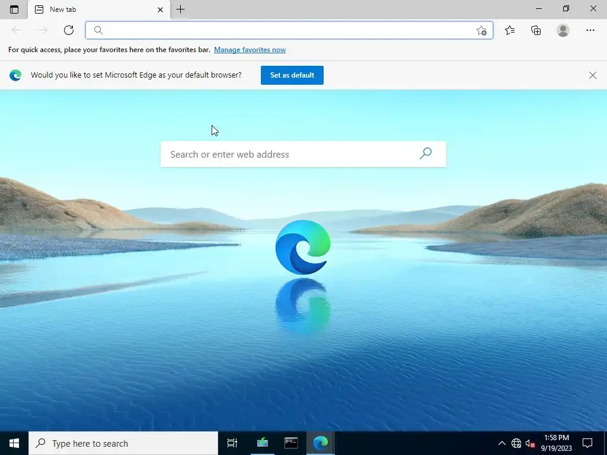Viewport: 607px width, 455px height.
Task: Close the New tab tab
Action: coord(160,9)
